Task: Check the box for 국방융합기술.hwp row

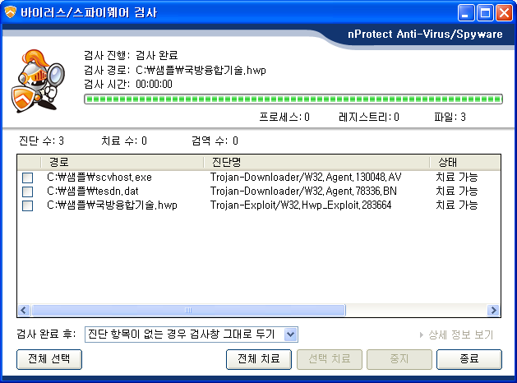Action: 27,205
